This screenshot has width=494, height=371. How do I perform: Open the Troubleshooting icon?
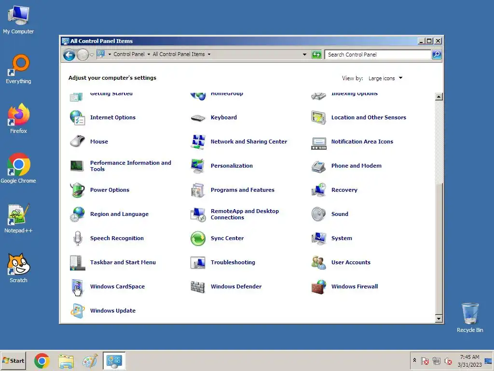[x=198, y=262]
